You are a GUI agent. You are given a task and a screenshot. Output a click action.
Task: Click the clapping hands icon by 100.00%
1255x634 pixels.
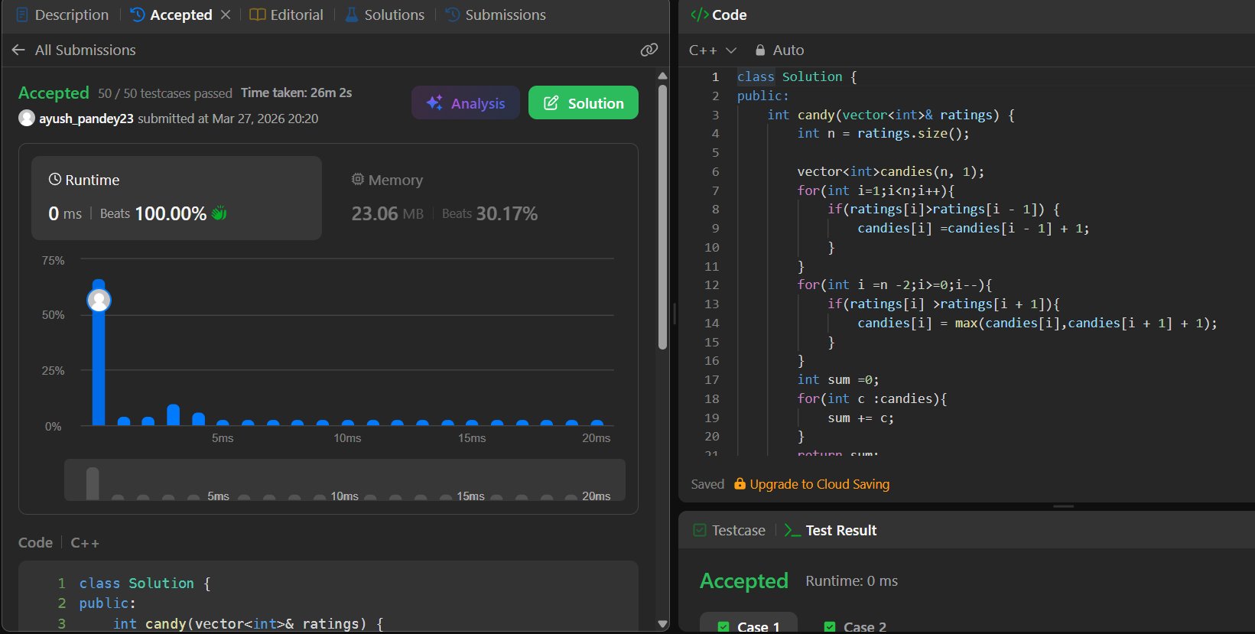click(x=219, y=213)
